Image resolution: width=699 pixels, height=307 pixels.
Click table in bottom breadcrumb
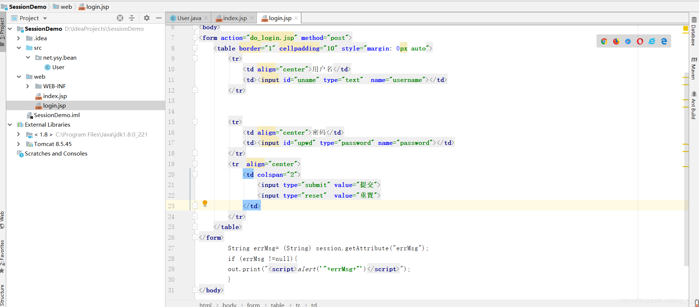(277, 304)
